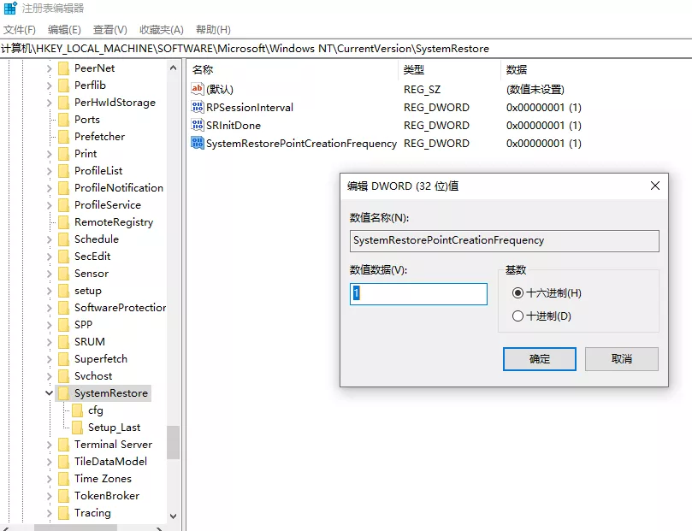
Task: Click the Setup_Last folder icon
Action: [x=78, y=428]
